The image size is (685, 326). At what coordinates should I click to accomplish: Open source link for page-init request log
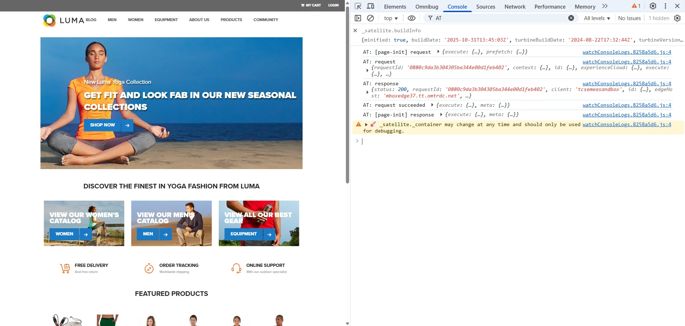point(627,52)
